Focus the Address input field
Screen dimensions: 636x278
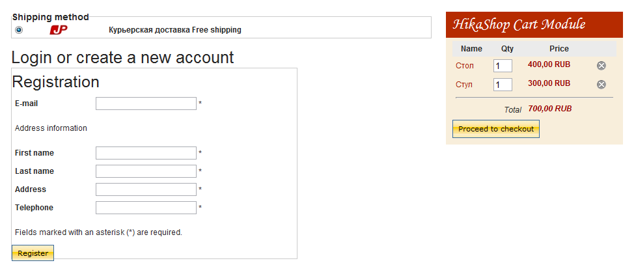point(146,189)
